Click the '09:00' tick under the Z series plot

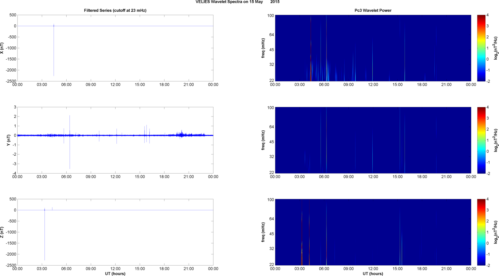[91, 269]
